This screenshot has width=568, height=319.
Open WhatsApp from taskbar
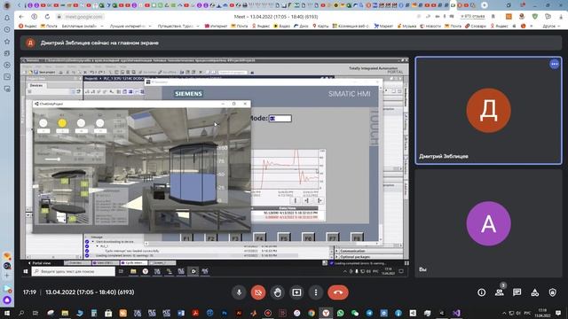tap(341, 313)
